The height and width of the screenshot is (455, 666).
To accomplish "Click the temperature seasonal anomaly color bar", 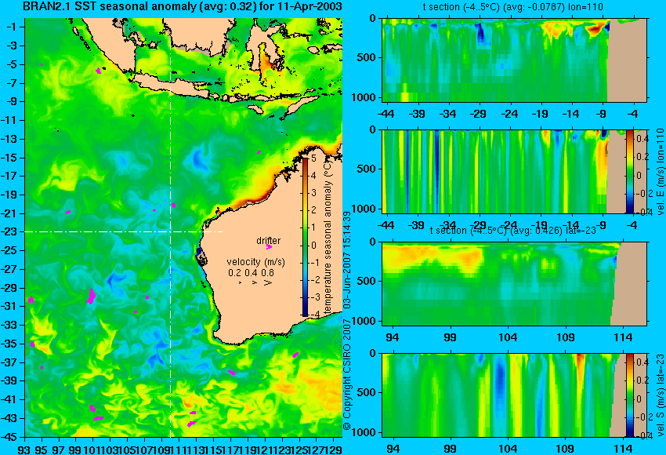I will pyautogui.click(x=306, y=237).
